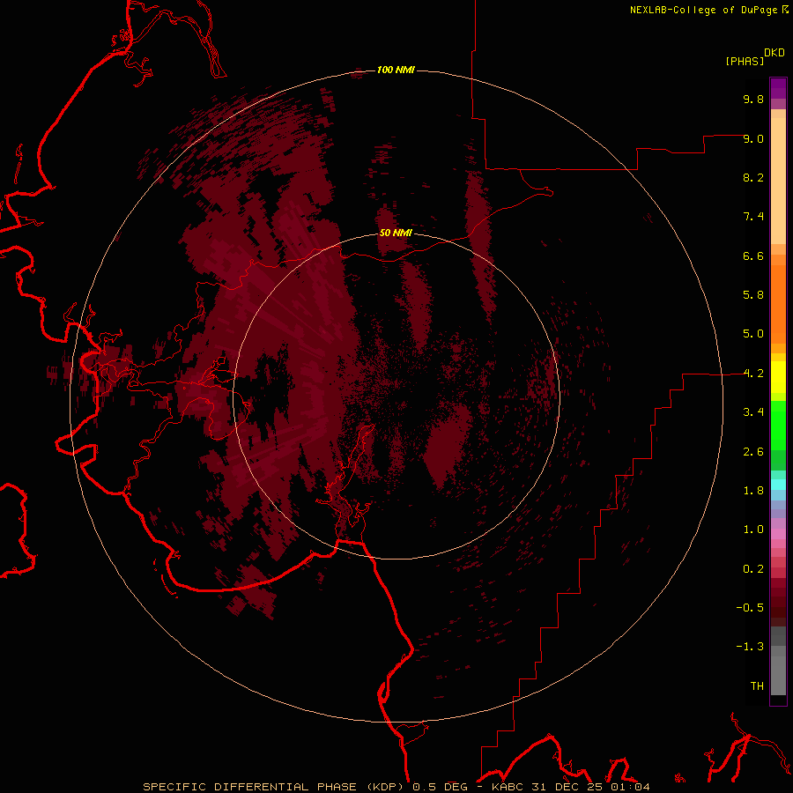Click the 1.8 value on the color scale

(x=753, y=491)
